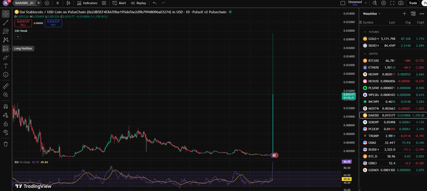The image size is (427, 191).
Task: Add a symbol to the watchlist
Action: point(404,13)
